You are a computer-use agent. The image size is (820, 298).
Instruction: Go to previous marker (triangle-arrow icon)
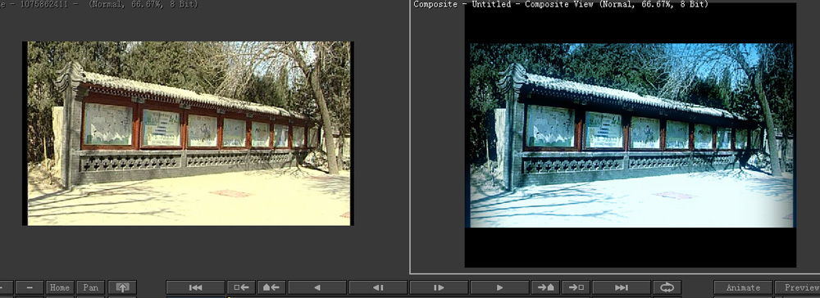[x=271, y=287]
